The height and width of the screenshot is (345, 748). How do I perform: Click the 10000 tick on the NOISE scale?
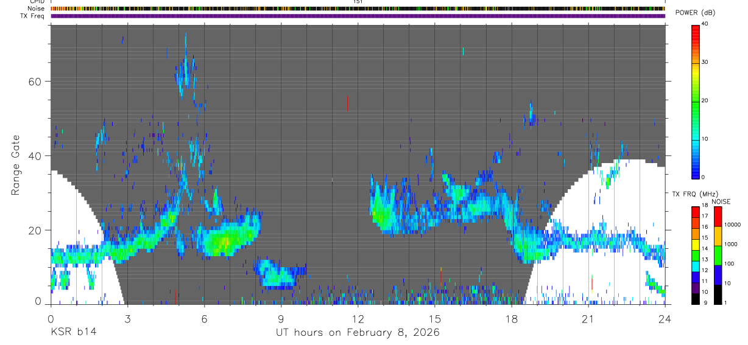[732, 225]
